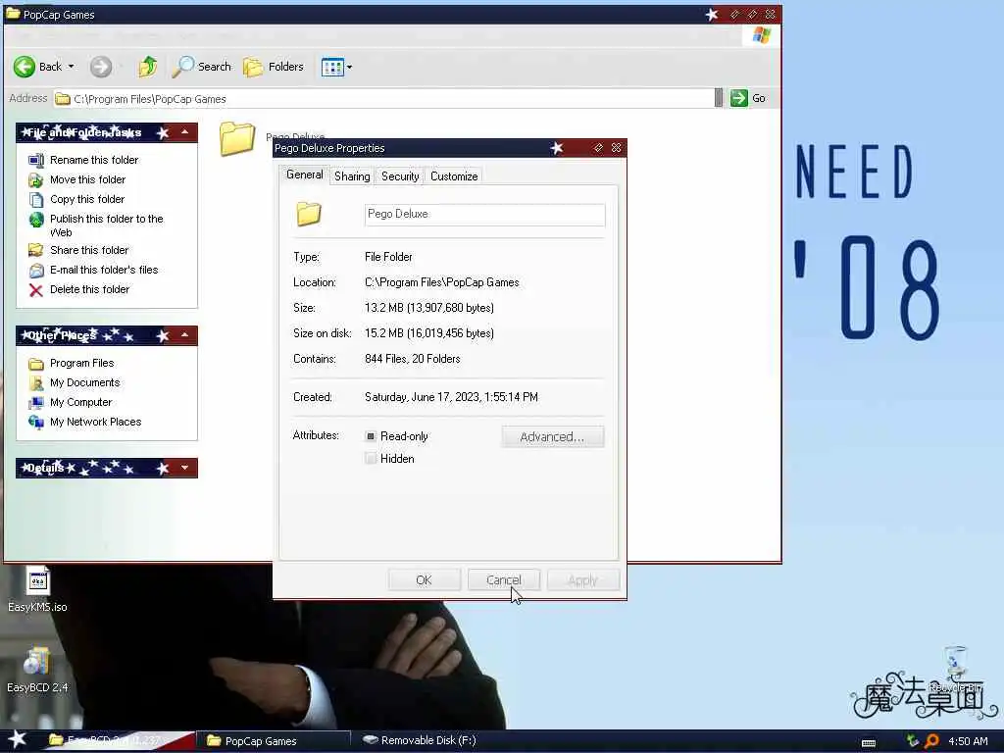Viewport: 1004px width, 753px height.
Task: Collapse the File and Folder Tasks panel
Action: [x=184, y=132]
